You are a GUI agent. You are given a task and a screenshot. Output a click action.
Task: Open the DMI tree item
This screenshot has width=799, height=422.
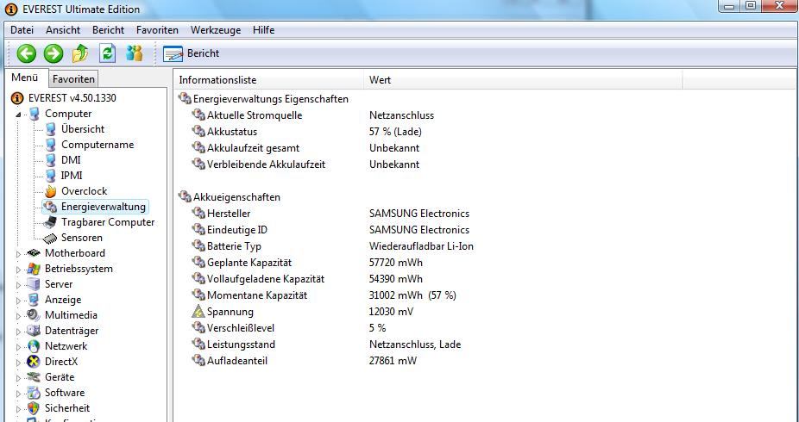pyautogui.click(x=71, y=159)
